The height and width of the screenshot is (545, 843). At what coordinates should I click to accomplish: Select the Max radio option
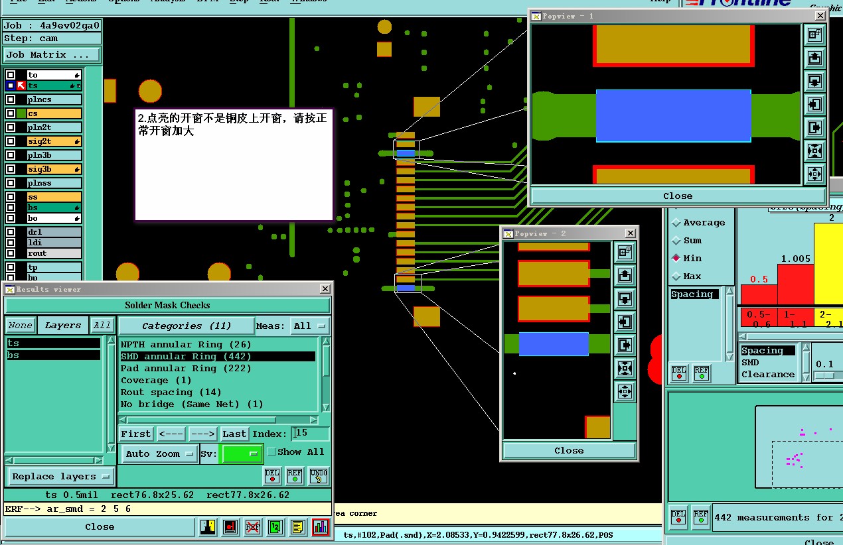coord(676,276)
